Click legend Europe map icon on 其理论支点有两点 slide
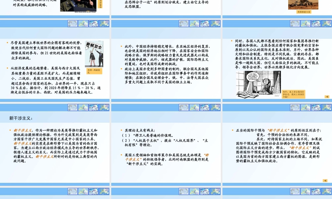332x199 pixels. pyautogui.click(x=215, y=107)
